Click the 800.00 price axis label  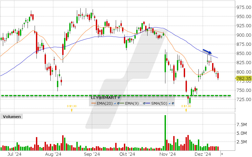[244, 72]
